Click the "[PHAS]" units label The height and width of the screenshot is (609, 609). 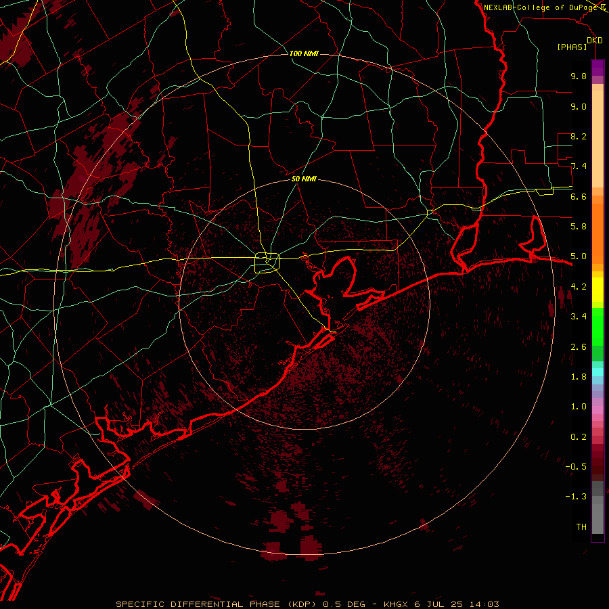(x=572, y=47)
